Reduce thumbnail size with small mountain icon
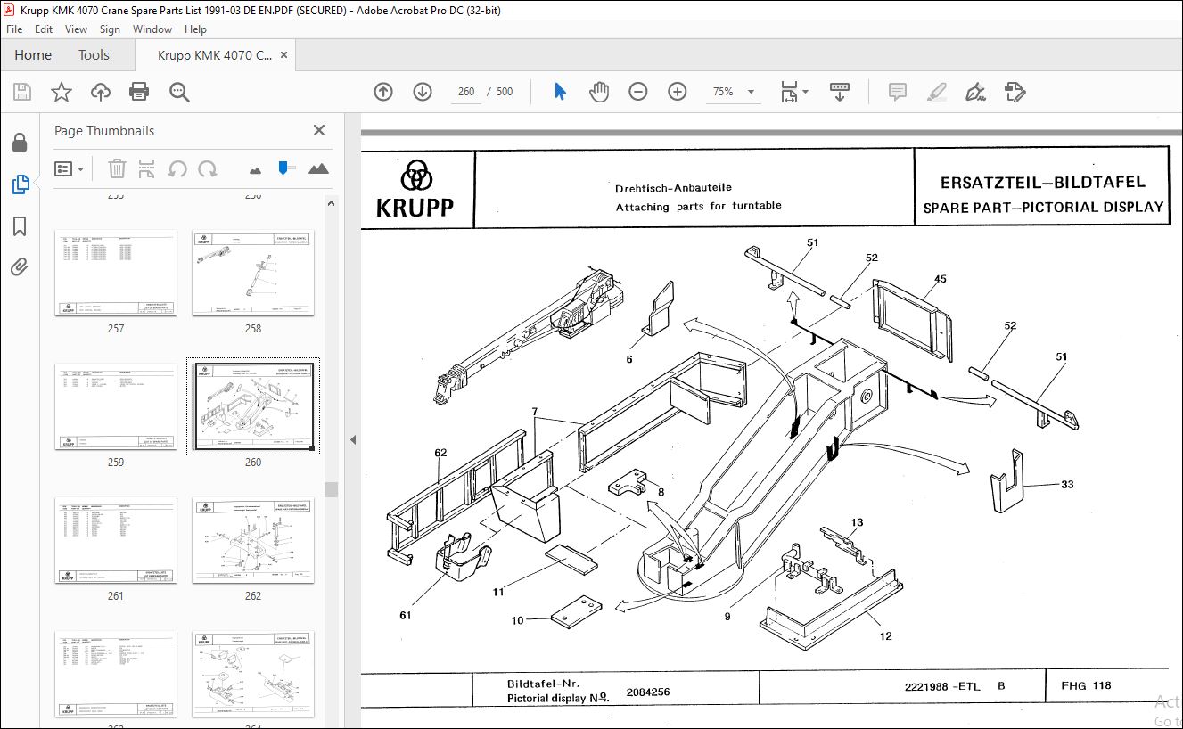This screenshot has height=729, width=1183. tap(256, 168)
